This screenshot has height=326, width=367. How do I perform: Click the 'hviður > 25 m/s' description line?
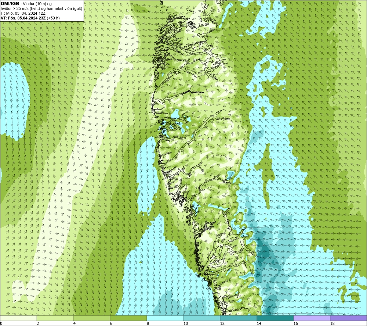(x=41, y=9)
